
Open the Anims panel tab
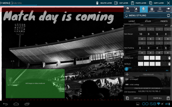click(x=168, y=9)
